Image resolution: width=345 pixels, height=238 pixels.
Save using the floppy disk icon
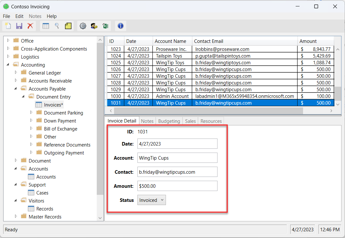click(19, 26)
